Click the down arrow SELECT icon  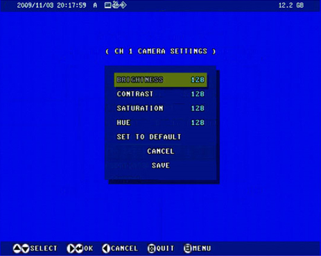25,248
